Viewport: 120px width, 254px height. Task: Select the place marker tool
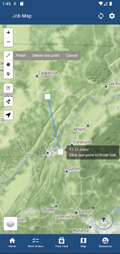pyautogui.click(x=8, y=74)
